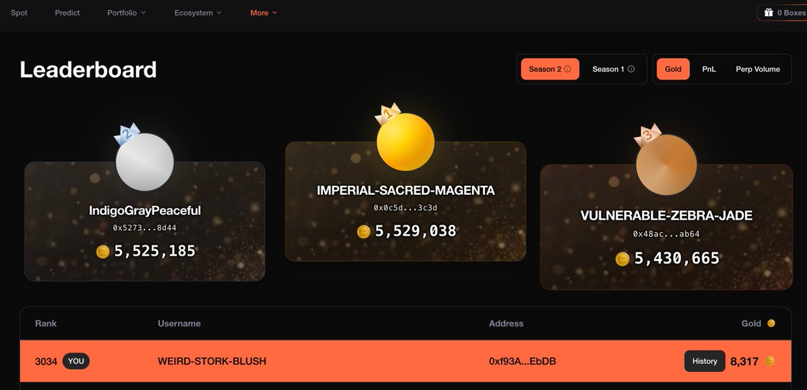Select the Perp Volume leaderboard filter
This screenshot has width=807, height=390.
(758, 69)
